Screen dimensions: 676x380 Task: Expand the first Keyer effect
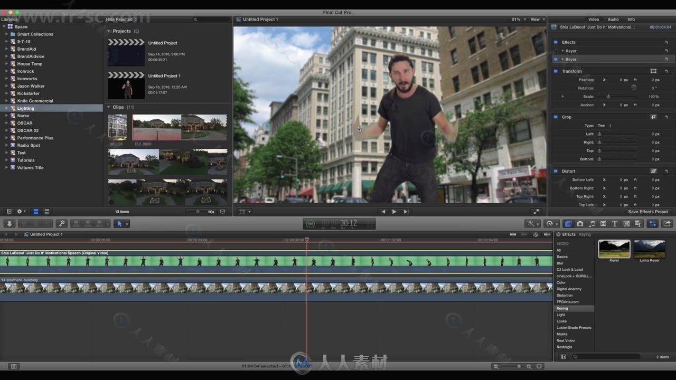(x=562, y=51)
